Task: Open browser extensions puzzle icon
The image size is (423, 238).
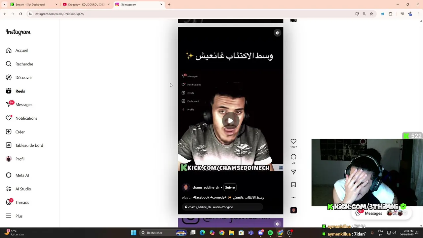Action: [x=391, y=14]
